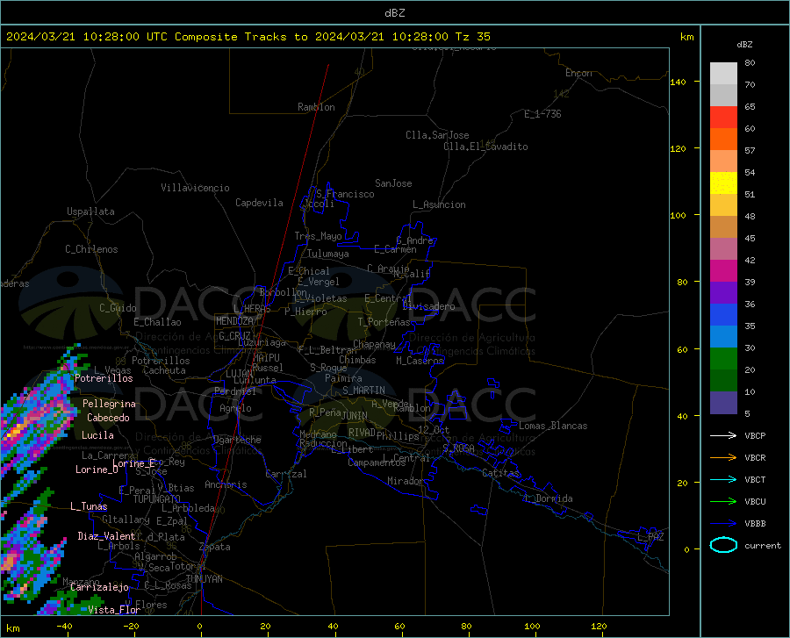Click the L_Dormida map label
The image size is (790, 638).
point(548,498)
